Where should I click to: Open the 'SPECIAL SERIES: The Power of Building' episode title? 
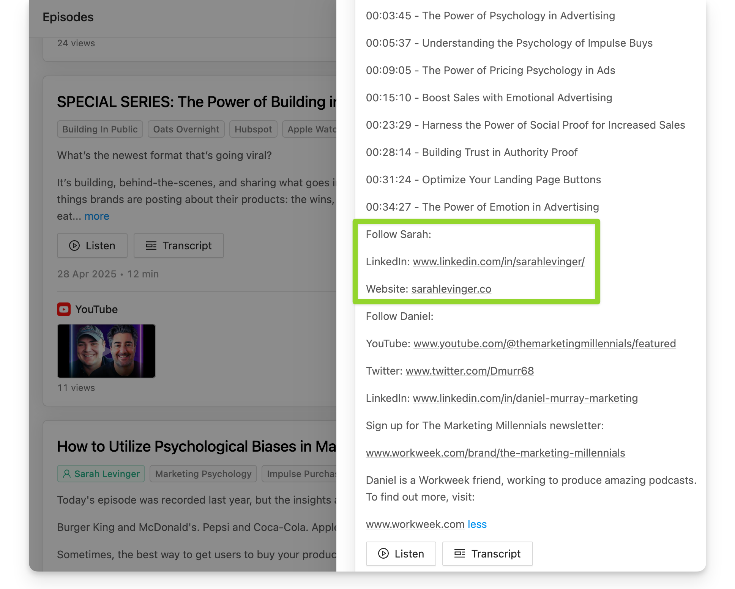[197, 102]
